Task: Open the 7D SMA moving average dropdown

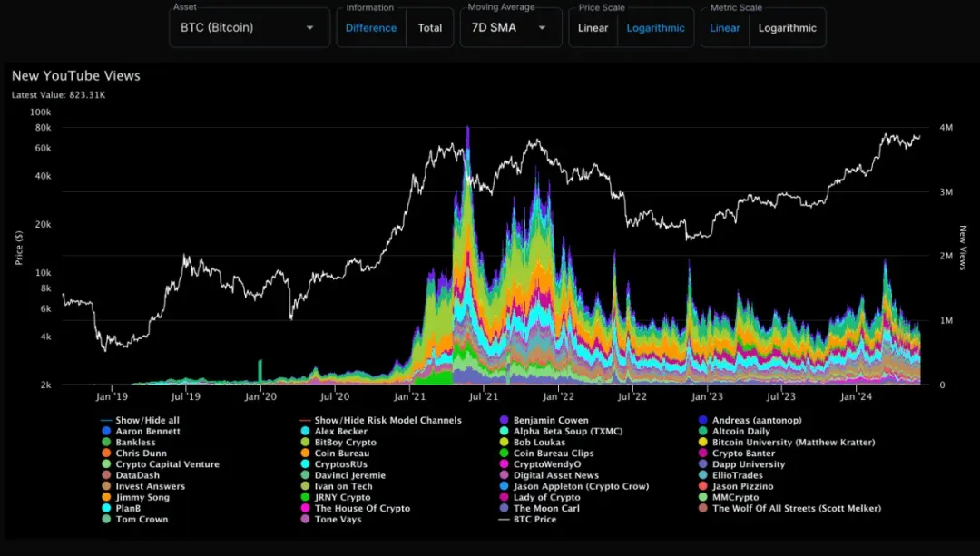Action: 511,27
